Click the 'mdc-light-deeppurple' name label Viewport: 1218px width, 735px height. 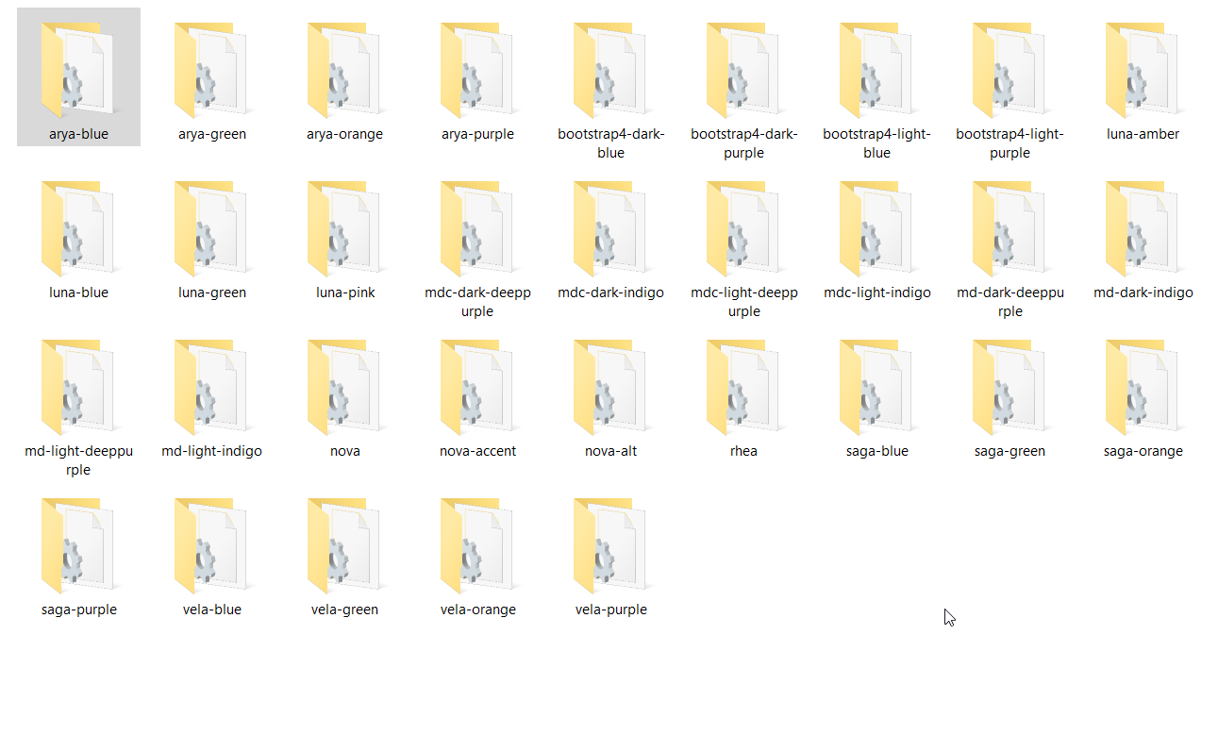point(743,302)
